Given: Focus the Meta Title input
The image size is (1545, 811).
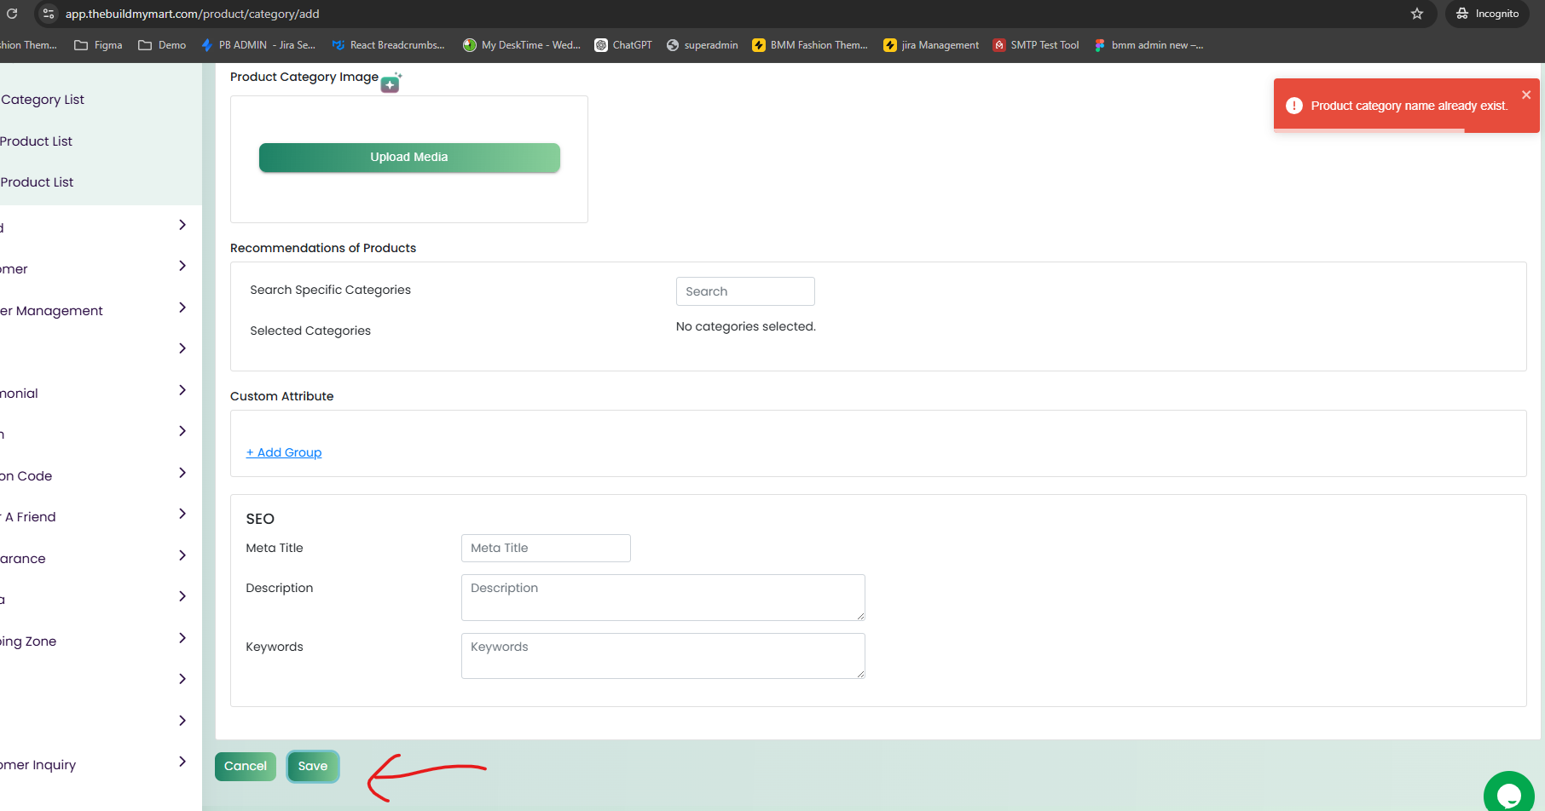Looking at the screenshot, I should [x=546, y=548].
